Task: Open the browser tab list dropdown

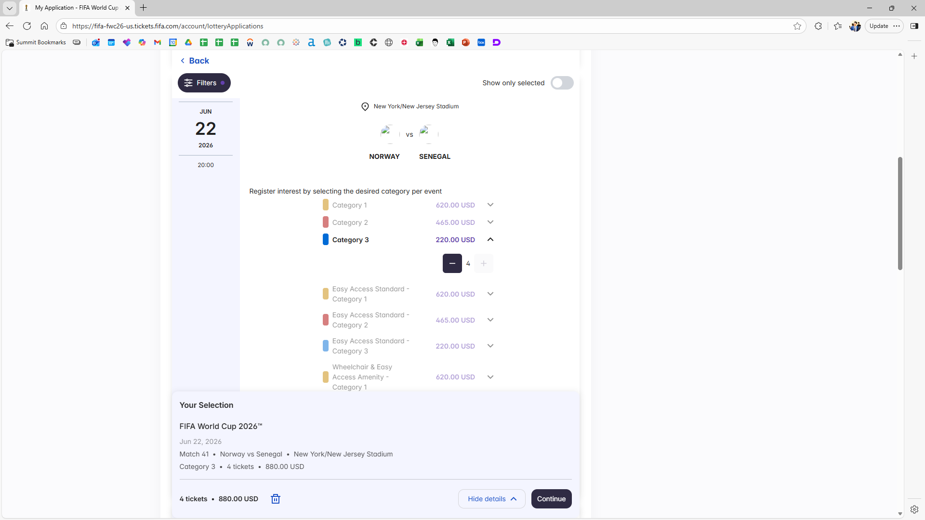Action: (x=10, y=8)
